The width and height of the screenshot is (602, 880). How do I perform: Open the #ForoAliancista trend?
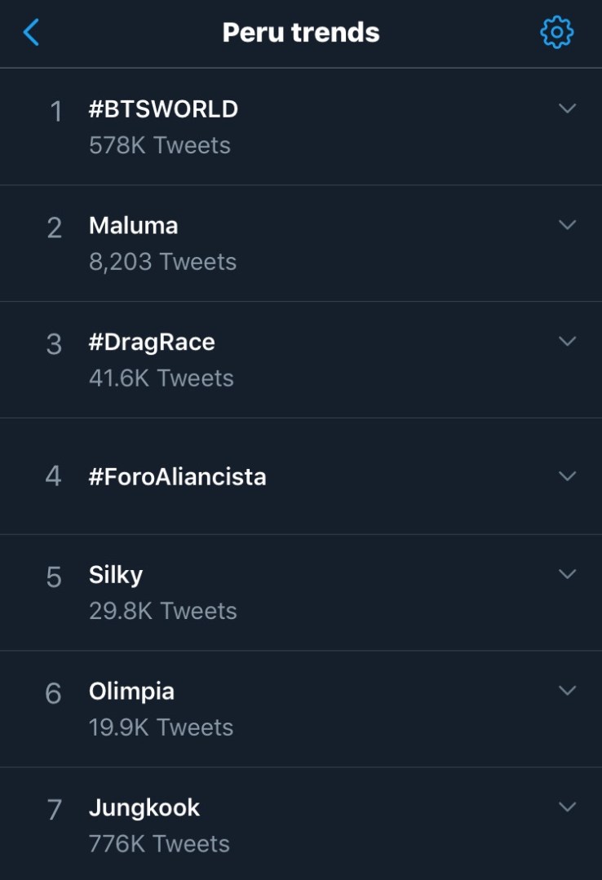coord(177,476)
